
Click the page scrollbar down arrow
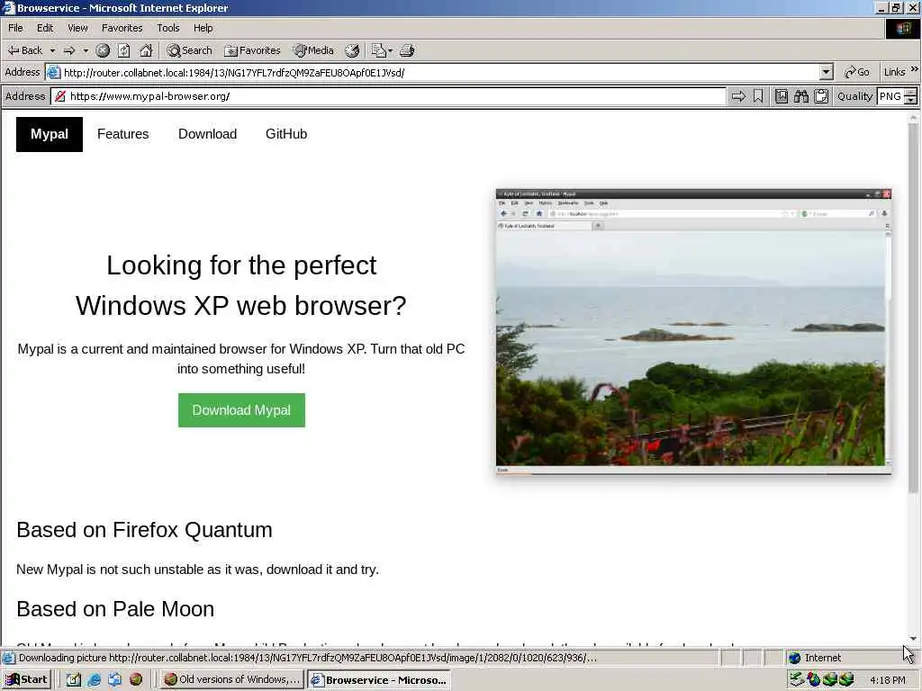(x=913, y=639)
